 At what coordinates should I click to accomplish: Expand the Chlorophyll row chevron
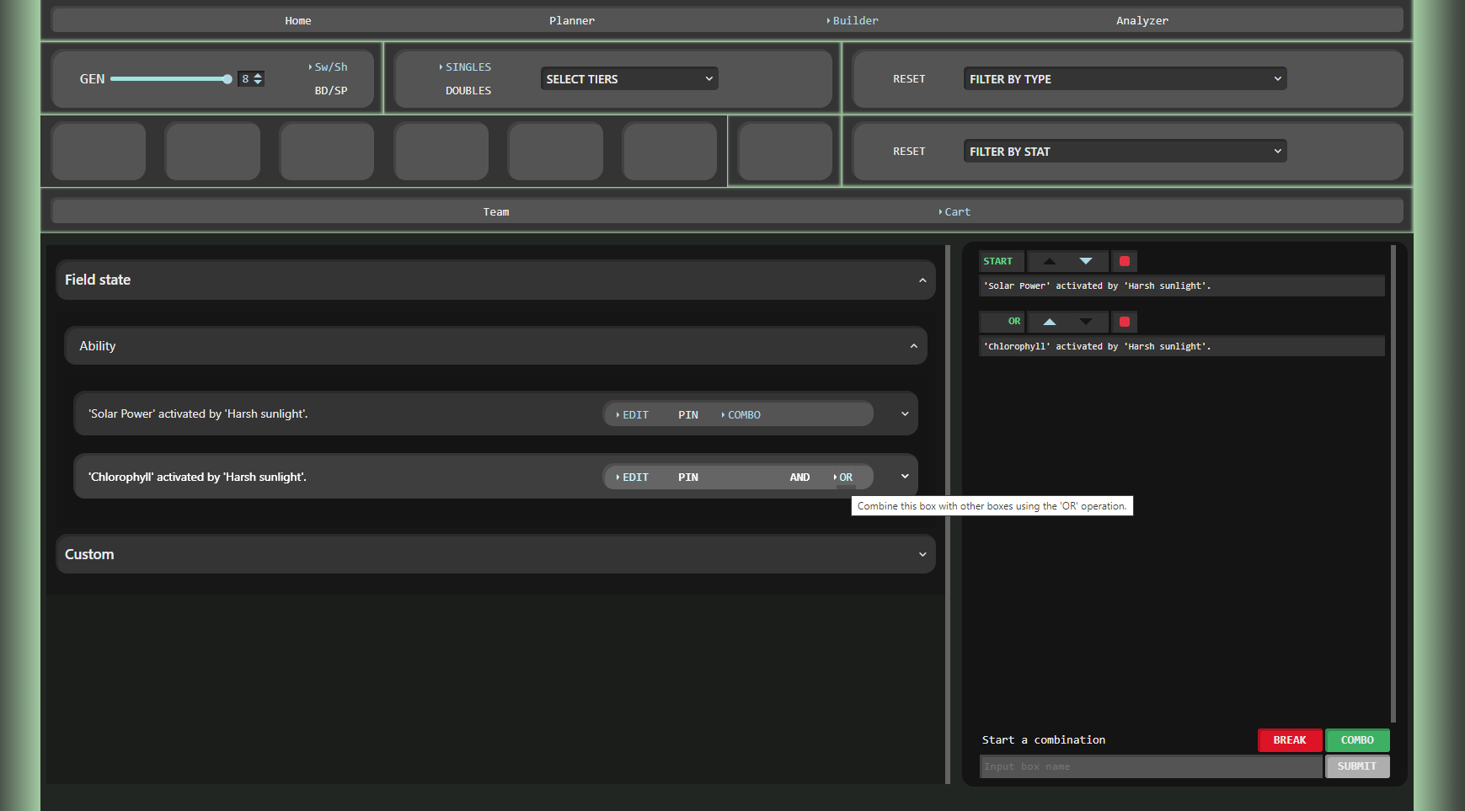click(905, 477)
